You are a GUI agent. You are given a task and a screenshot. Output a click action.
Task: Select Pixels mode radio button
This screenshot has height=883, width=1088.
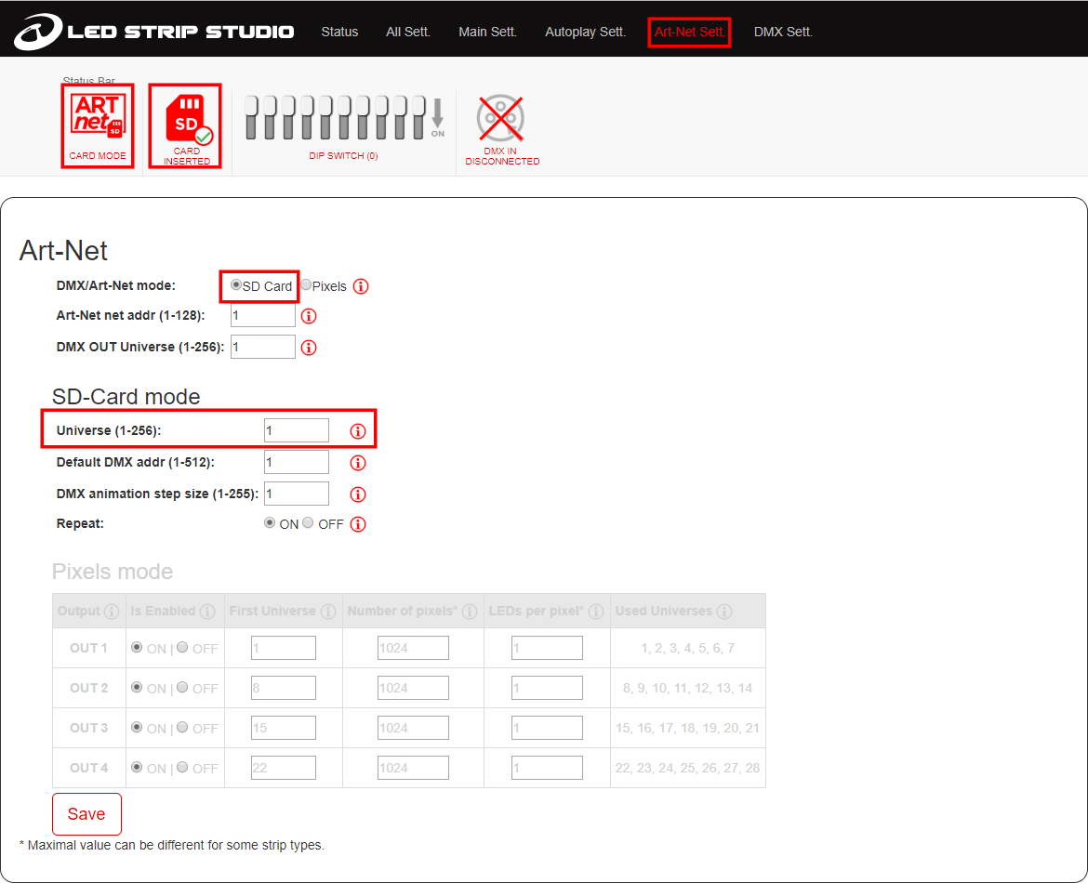click(x=306, y=285)
